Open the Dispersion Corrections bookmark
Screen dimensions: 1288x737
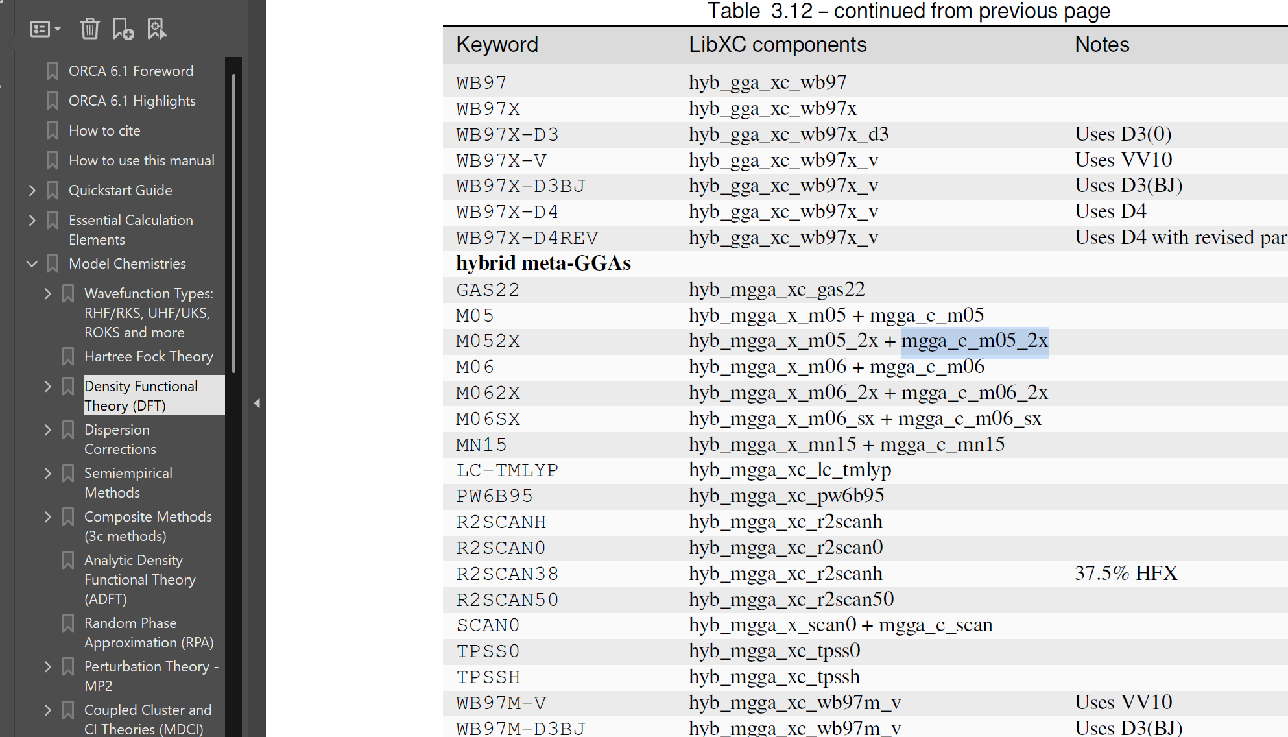(120, 439)
